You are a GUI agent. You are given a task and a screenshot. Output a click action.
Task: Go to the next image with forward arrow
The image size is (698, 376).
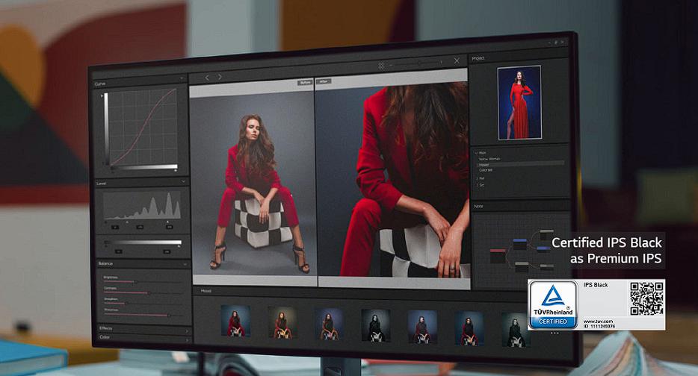(x=220, y=78)
